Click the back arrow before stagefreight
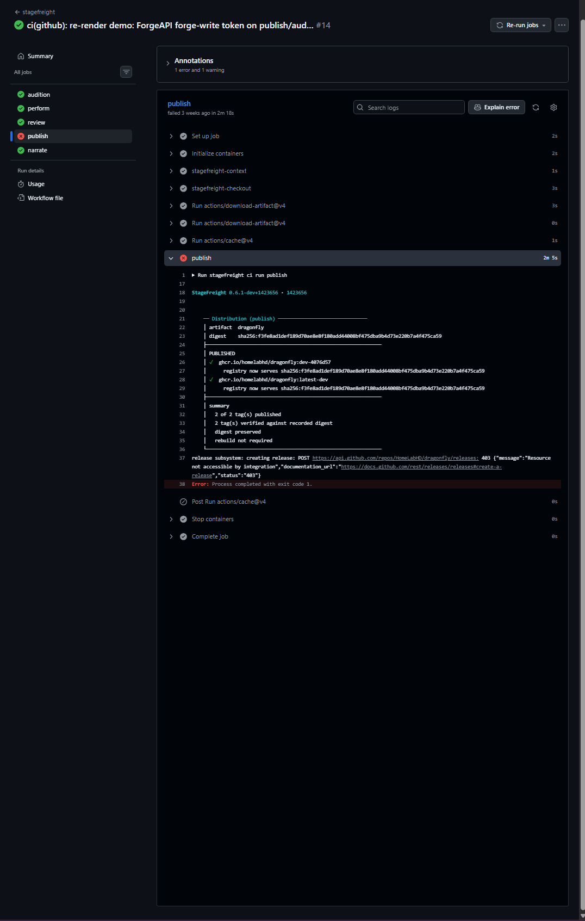This screenshot has width=585, height=921. point(17,12)
